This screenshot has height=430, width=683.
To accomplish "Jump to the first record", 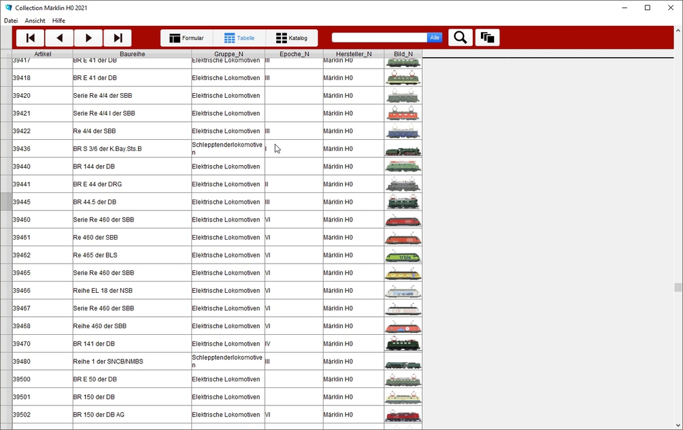I will (30, 38).
